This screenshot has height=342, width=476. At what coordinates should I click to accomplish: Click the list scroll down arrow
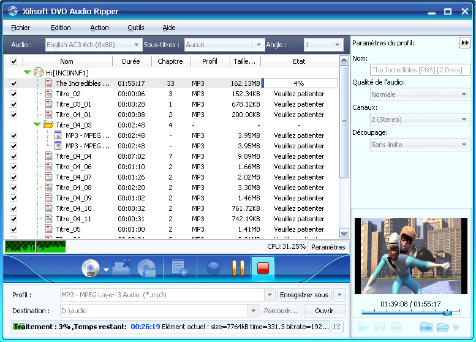(344, 234)
